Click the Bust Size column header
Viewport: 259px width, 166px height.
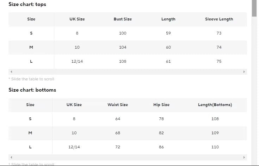(123, 19)
